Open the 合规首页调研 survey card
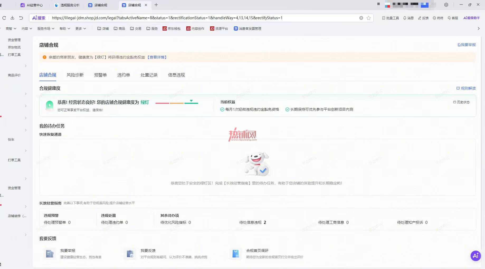This screenshot has width=485, height=269. pyautogui.click(x=267, y=253)
